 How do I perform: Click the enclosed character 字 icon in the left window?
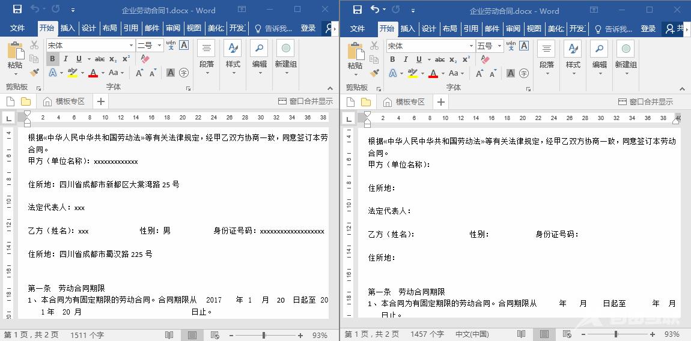184,73
